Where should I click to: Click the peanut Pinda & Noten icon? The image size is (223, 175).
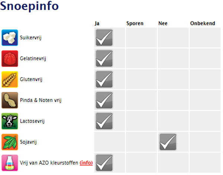[x=10, y=100]
